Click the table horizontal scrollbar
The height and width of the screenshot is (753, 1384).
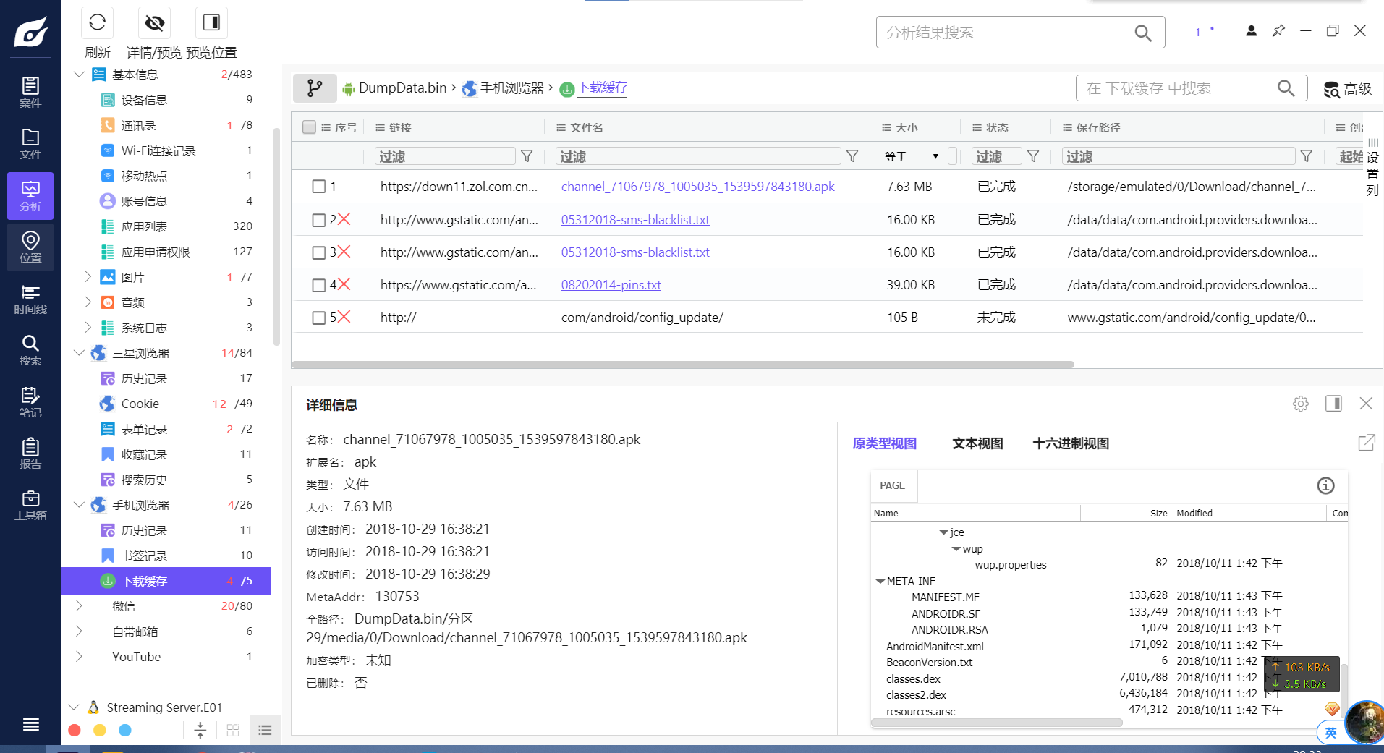pos(683,365)
